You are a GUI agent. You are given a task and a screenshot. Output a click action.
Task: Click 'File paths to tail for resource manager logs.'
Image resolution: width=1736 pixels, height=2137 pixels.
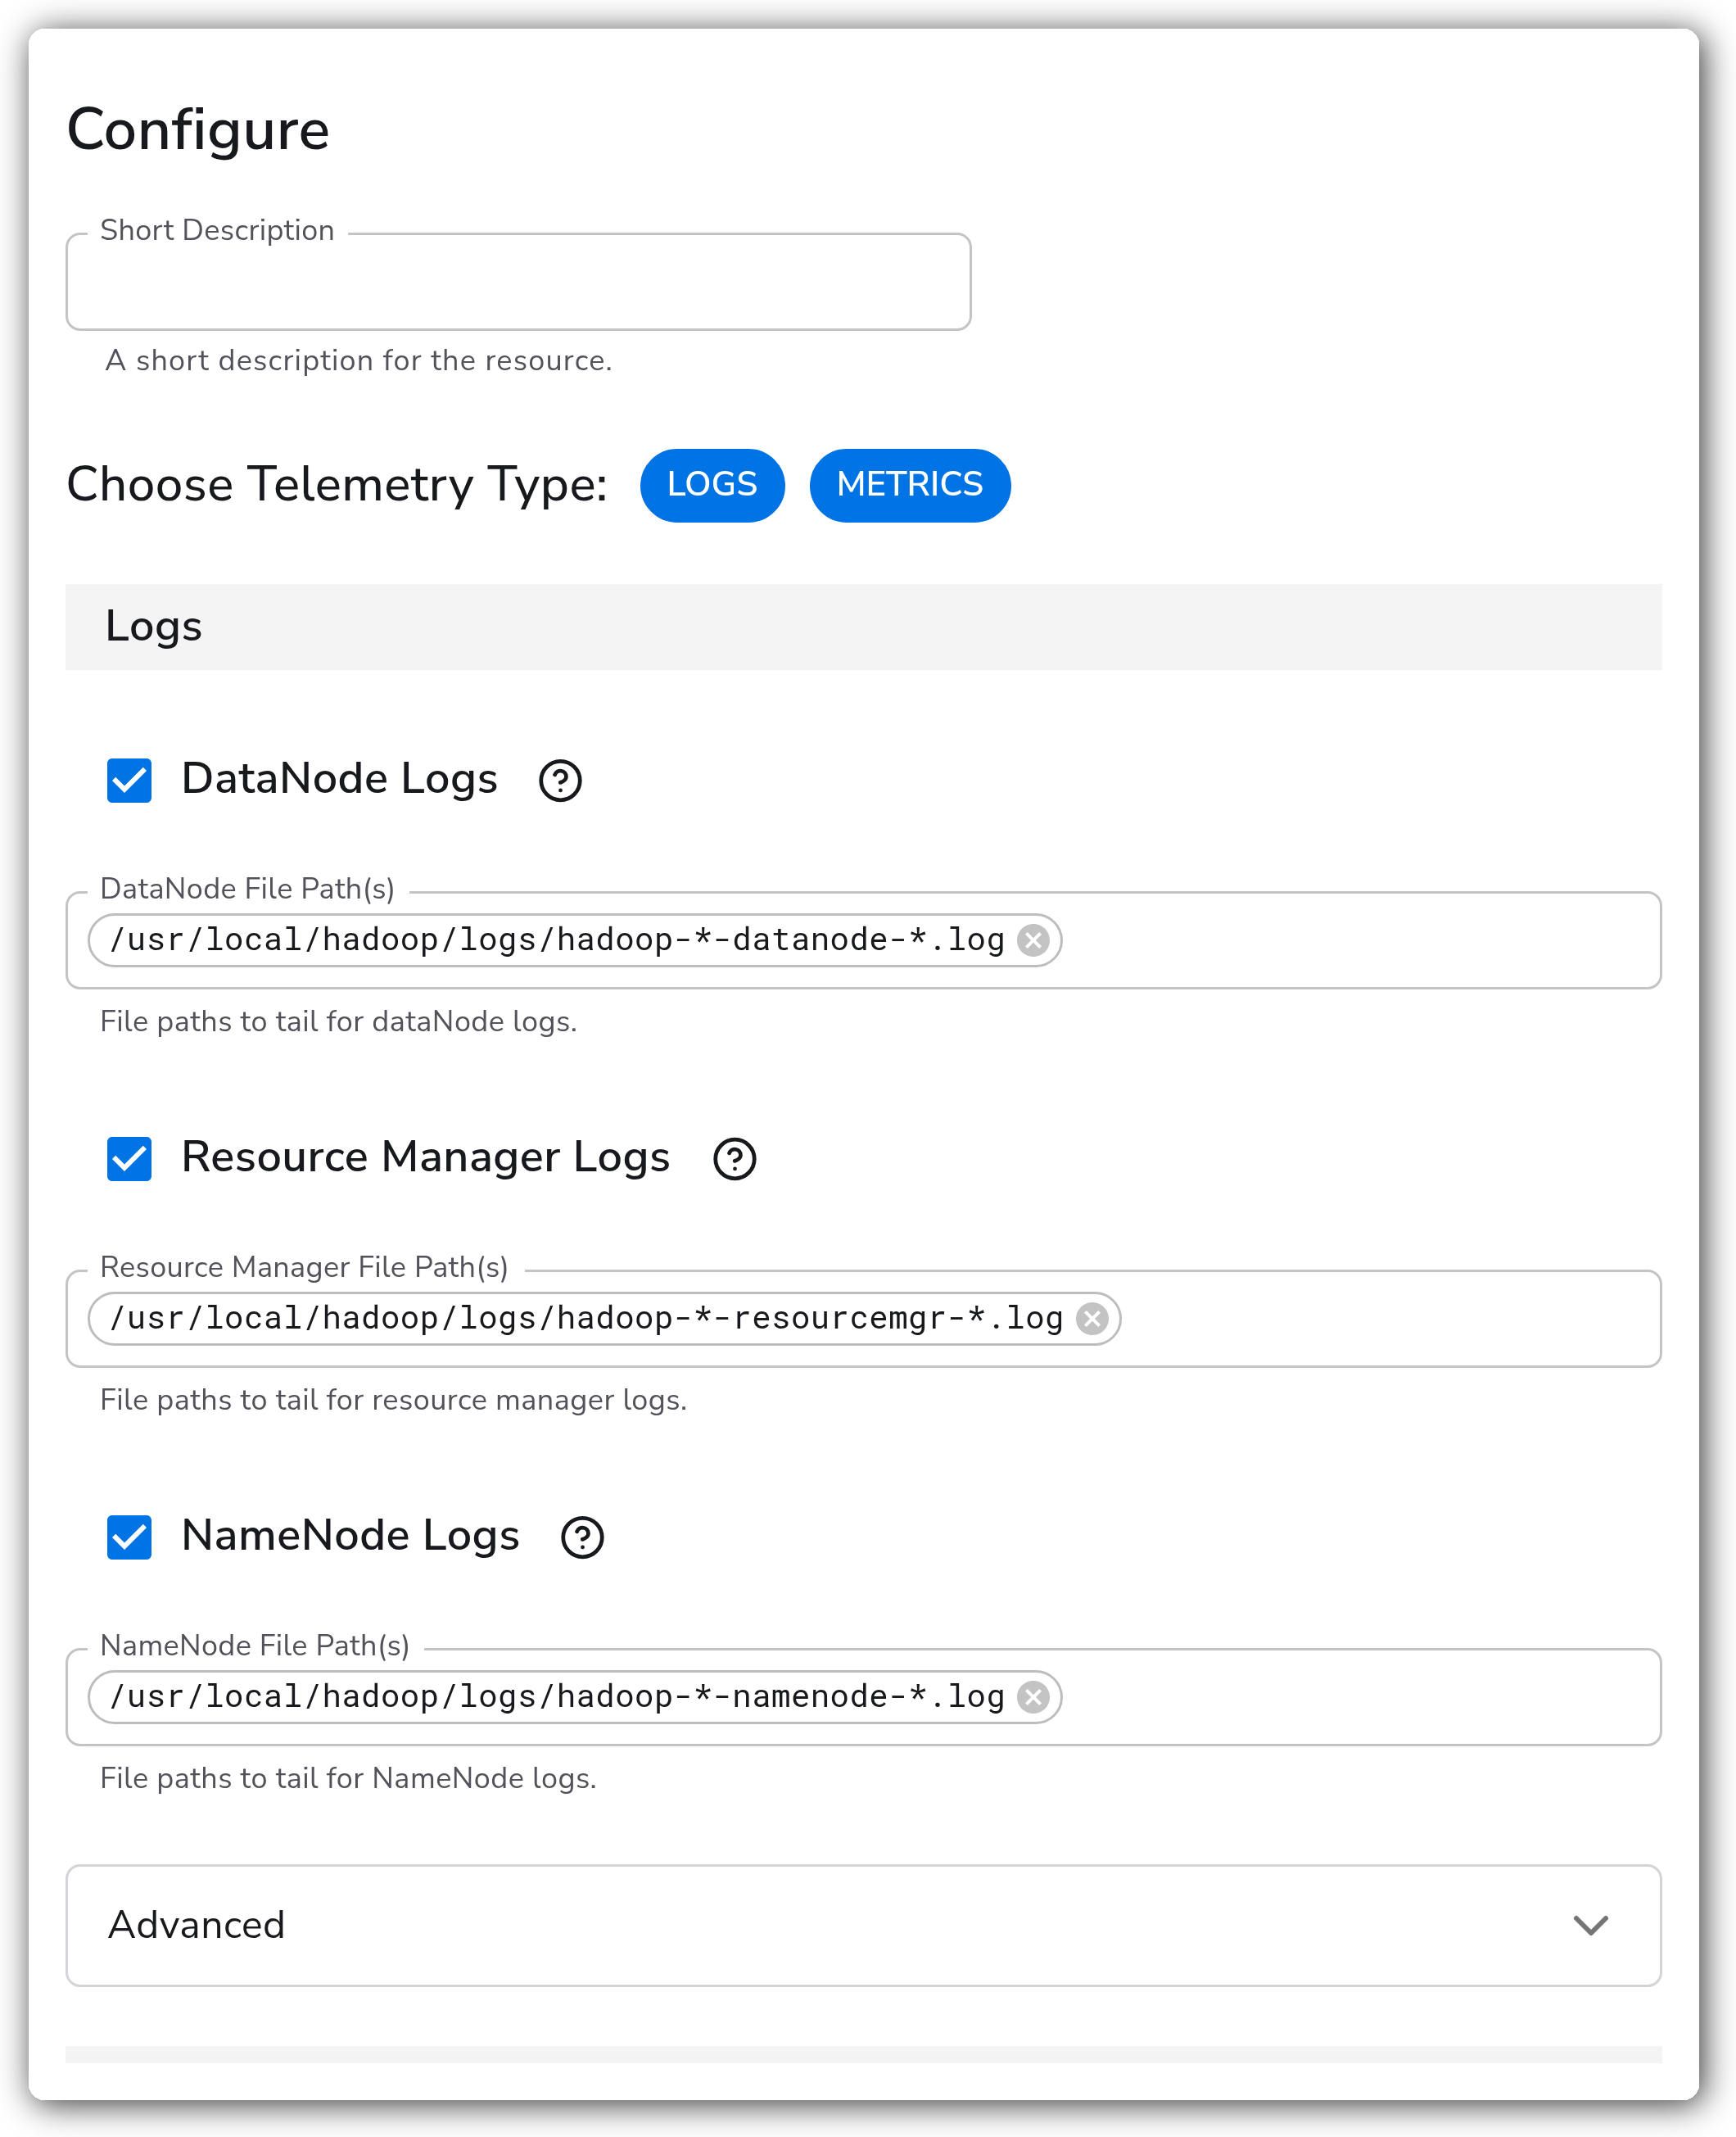pos(393,1400)
